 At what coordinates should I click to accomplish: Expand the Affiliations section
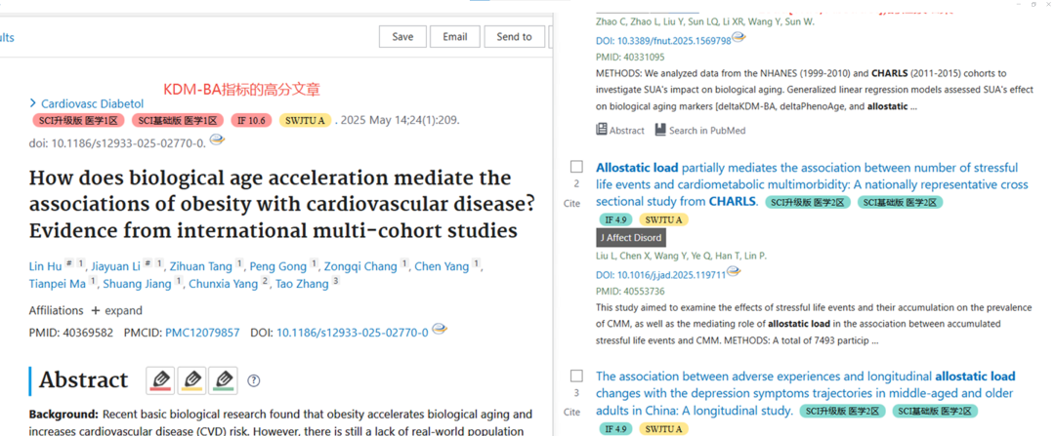click(x=117, y=310)
